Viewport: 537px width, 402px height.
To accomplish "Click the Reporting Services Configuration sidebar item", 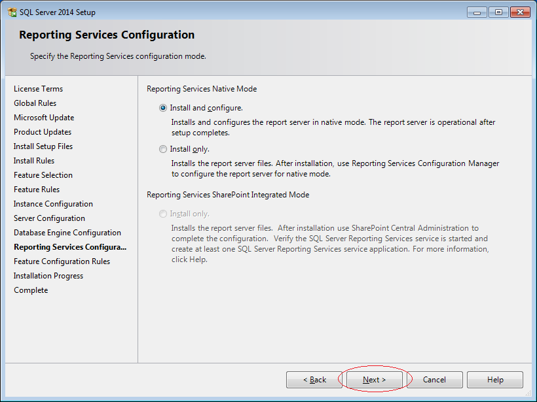I will point(70,247).
